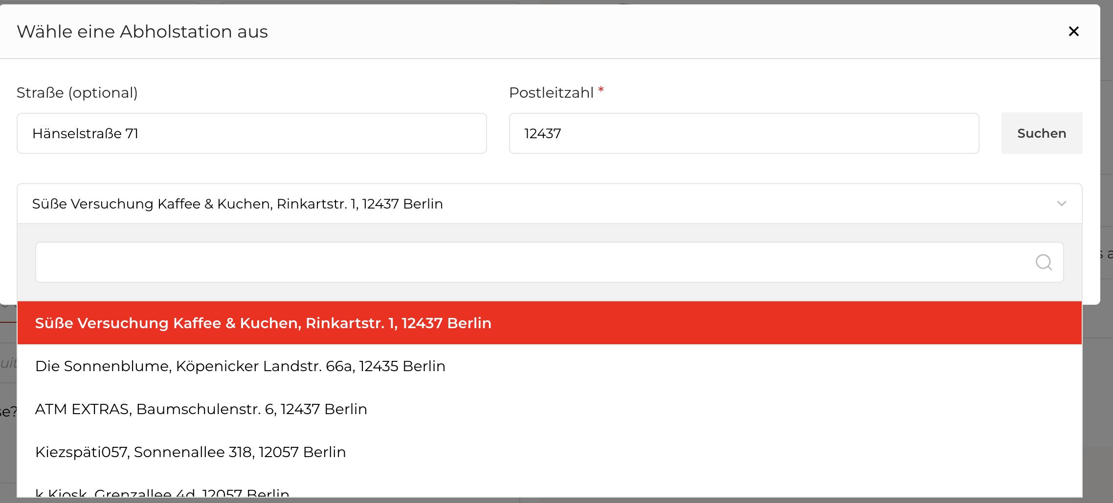Collapse the station dropdown via its chevron
The width and height of the screenshot is (1113, 503).
pyautogui.click(x=1061, y=204)
